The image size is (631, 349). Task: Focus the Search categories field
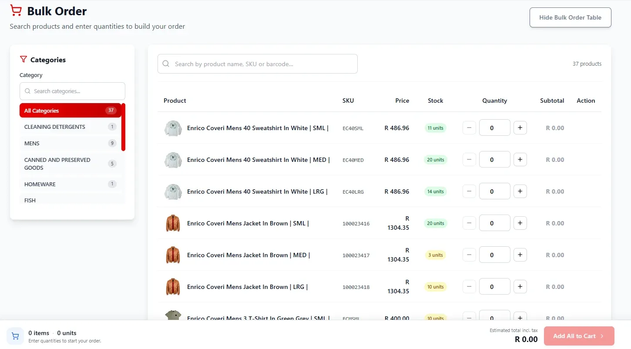click(72, 91)
